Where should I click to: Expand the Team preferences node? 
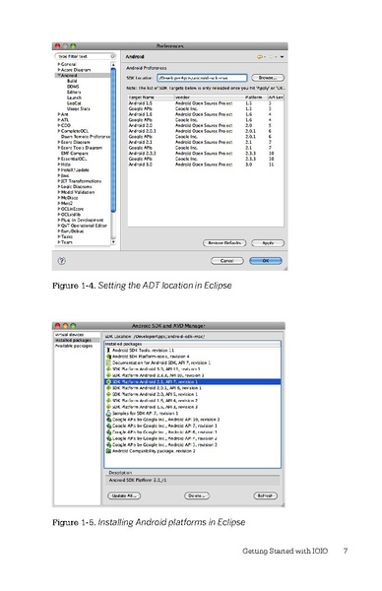59,242
